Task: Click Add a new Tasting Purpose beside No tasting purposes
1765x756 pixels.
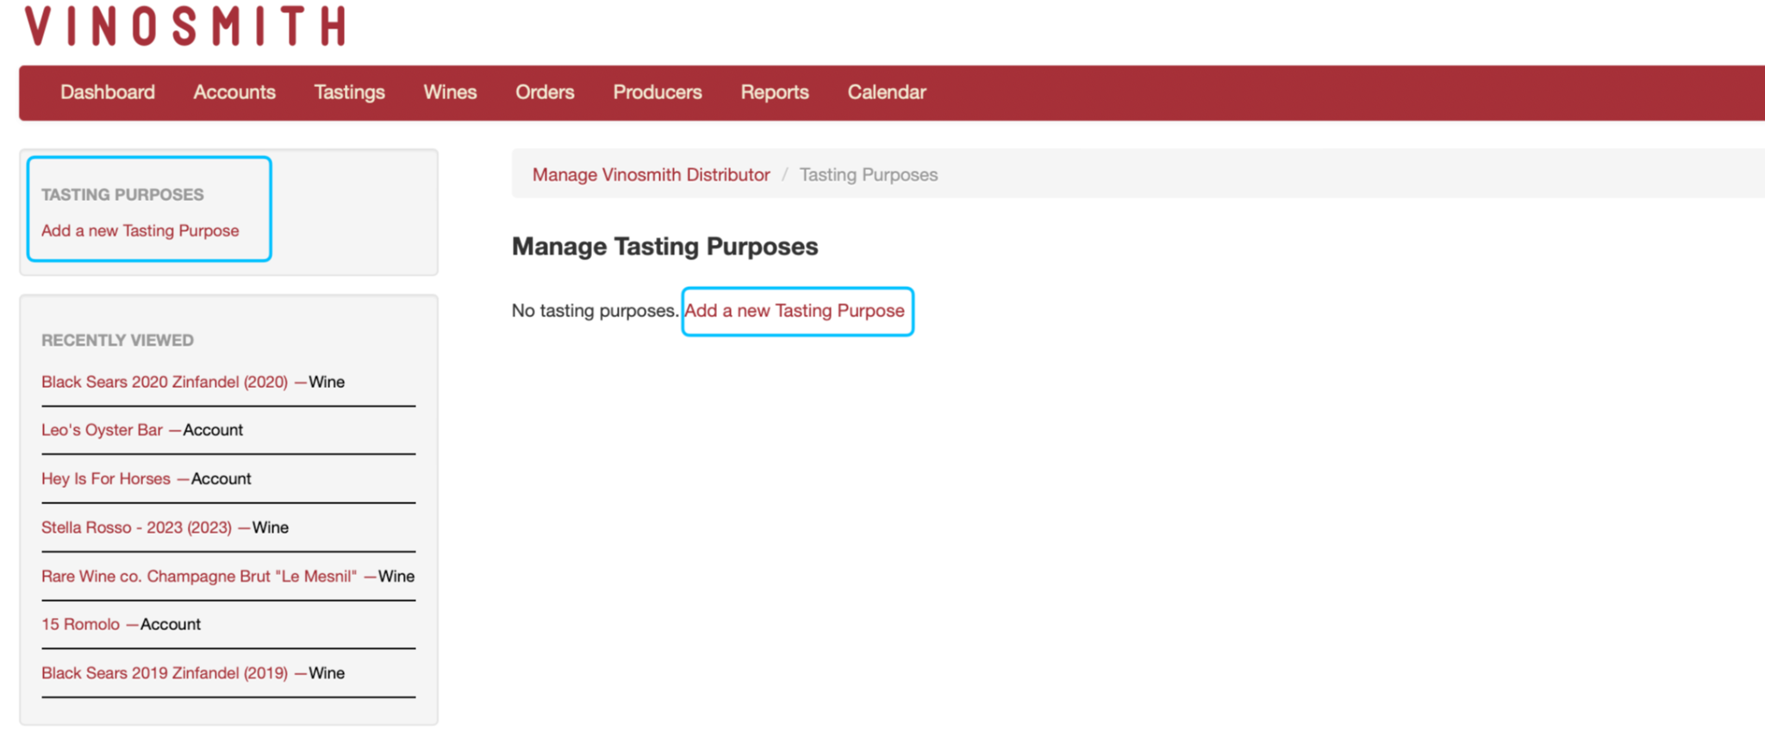Action: pyautogui.click(x=795, y=311)
